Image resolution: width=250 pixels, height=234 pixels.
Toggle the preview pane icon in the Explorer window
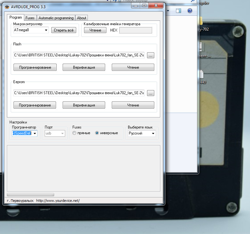(179, 11)
